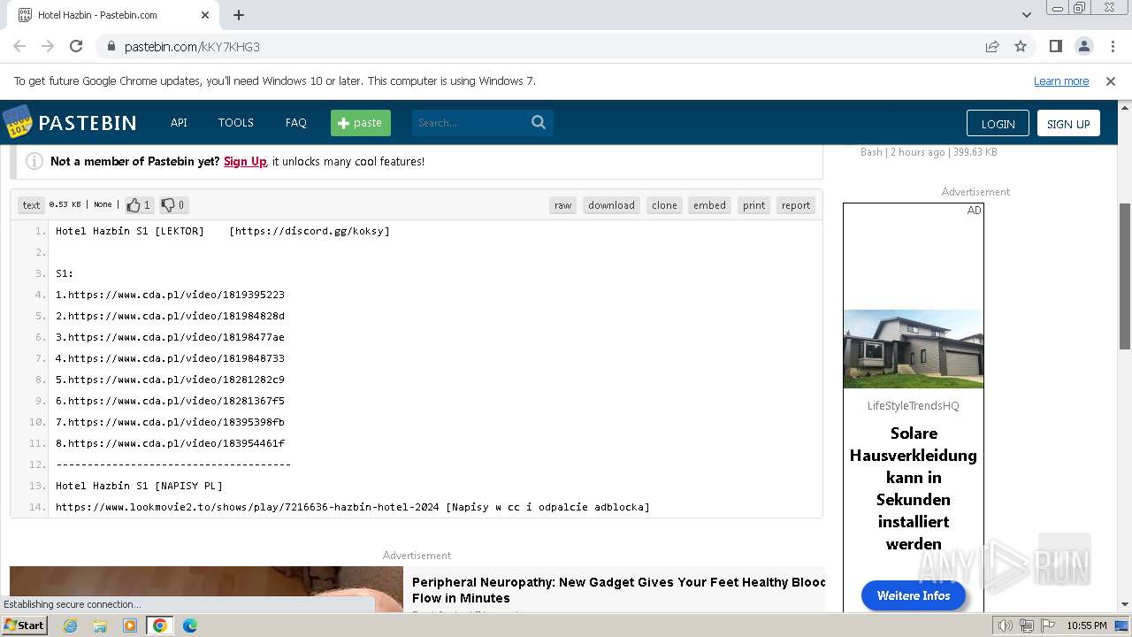Open the bottom ad thumbnail image
Viewport: 1132px width, 637px height.
tap(206, 588)
